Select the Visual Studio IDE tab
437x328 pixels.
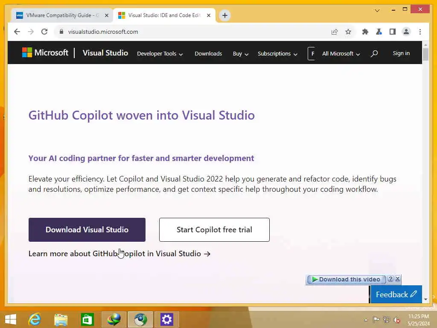164,15
